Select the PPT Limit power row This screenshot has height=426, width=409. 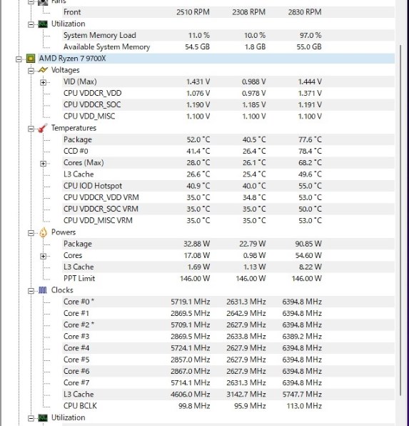click(x=228, y=279)
